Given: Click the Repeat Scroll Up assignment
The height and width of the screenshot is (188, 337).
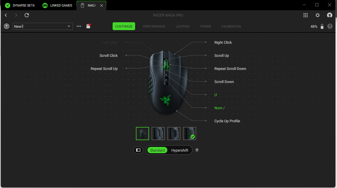Looking at the screenshot, I should point(104,69).
